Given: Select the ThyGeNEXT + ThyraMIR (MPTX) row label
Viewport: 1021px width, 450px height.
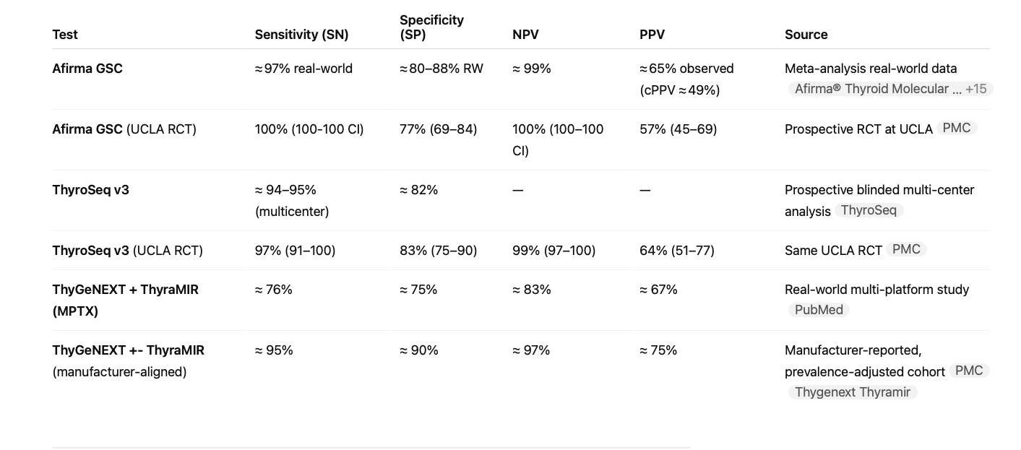Looking at the screenshot, I should point(125,300).
